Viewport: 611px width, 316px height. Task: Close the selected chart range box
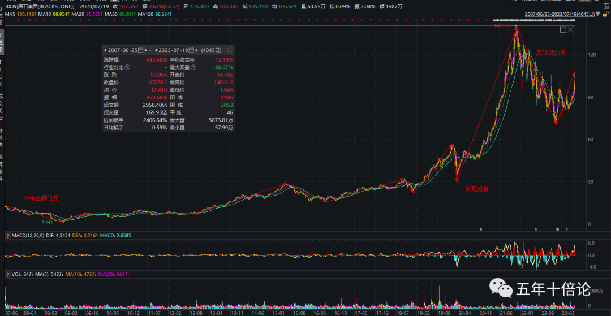point(571,29)
